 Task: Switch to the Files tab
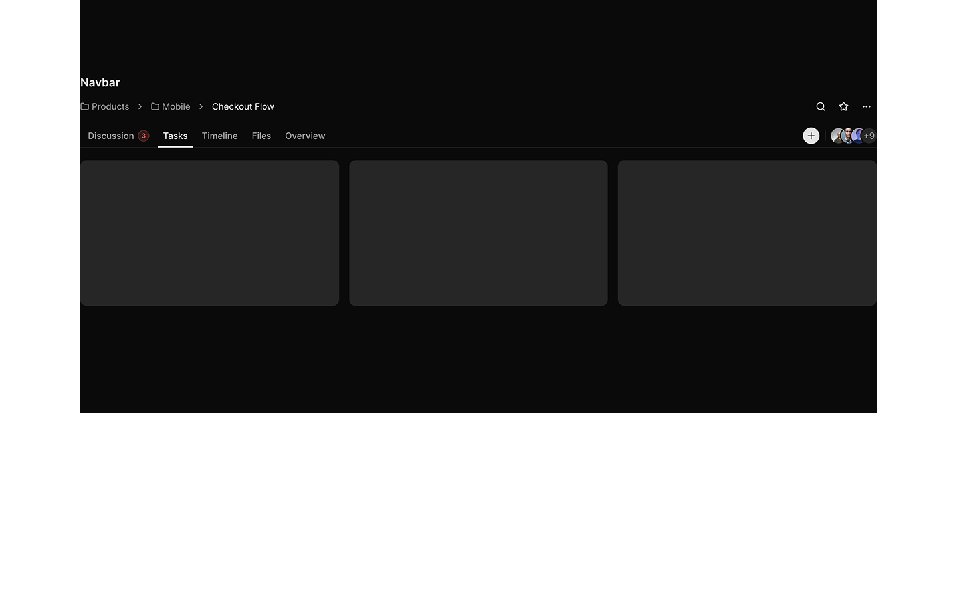point(261,136)
